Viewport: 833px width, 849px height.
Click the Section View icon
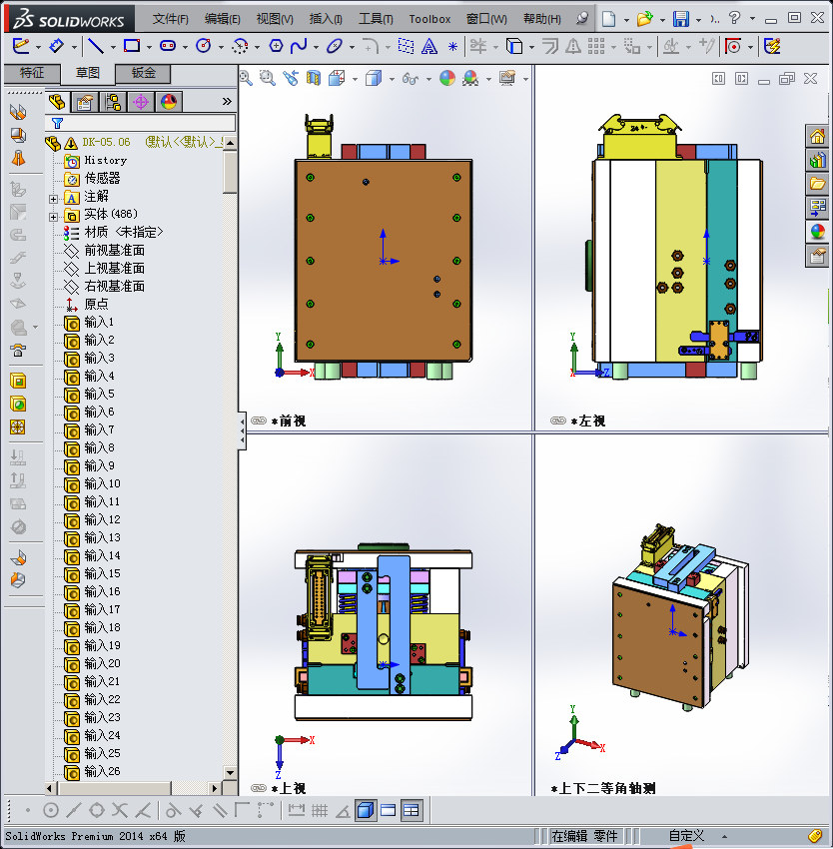pos(314,79)
